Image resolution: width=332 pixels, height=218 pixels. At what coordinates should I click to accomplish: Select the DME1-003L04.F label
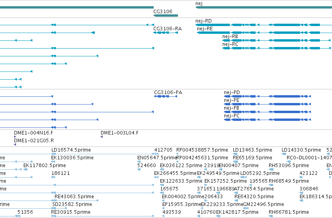[x=119, y=133]
